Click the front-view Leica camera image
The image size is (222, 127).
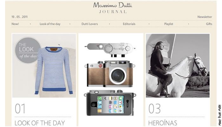pos(110,74)
